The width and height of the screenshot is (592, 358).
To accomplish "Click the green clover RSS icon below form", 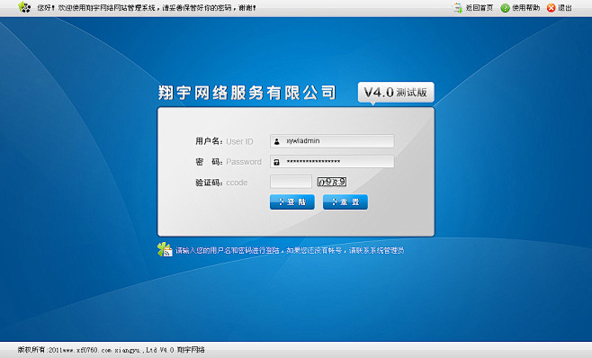I will pos(165,250).
